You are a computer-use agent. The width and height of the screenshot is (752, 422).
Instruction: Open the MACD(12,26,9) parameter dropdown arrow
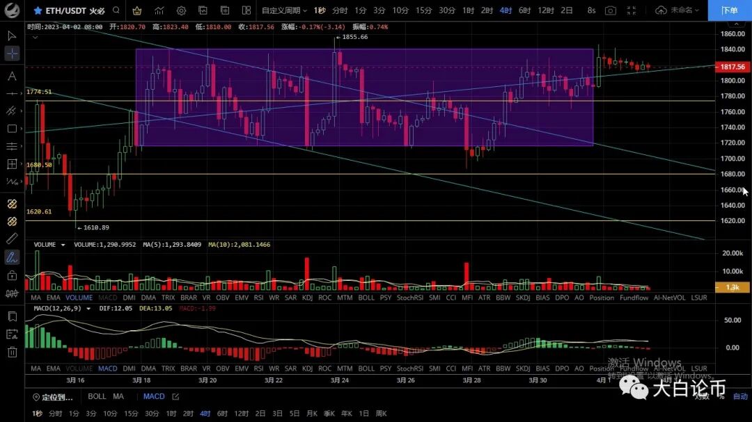[x=88, y=309]
